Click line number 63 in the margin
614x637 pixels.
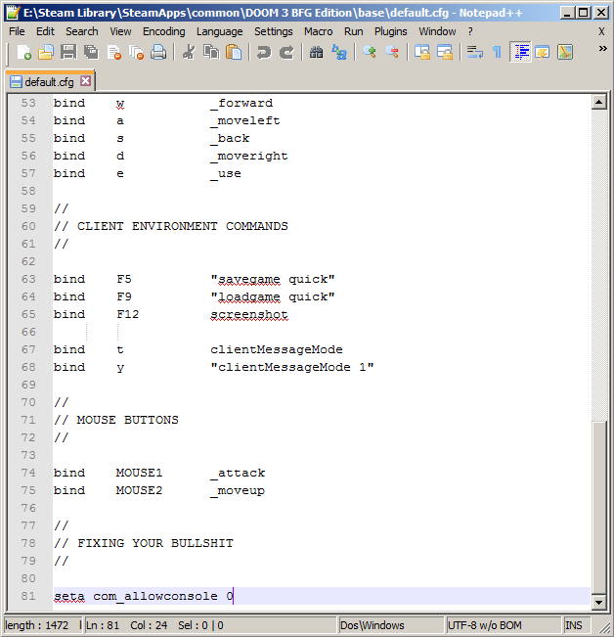tap(28, 279)
